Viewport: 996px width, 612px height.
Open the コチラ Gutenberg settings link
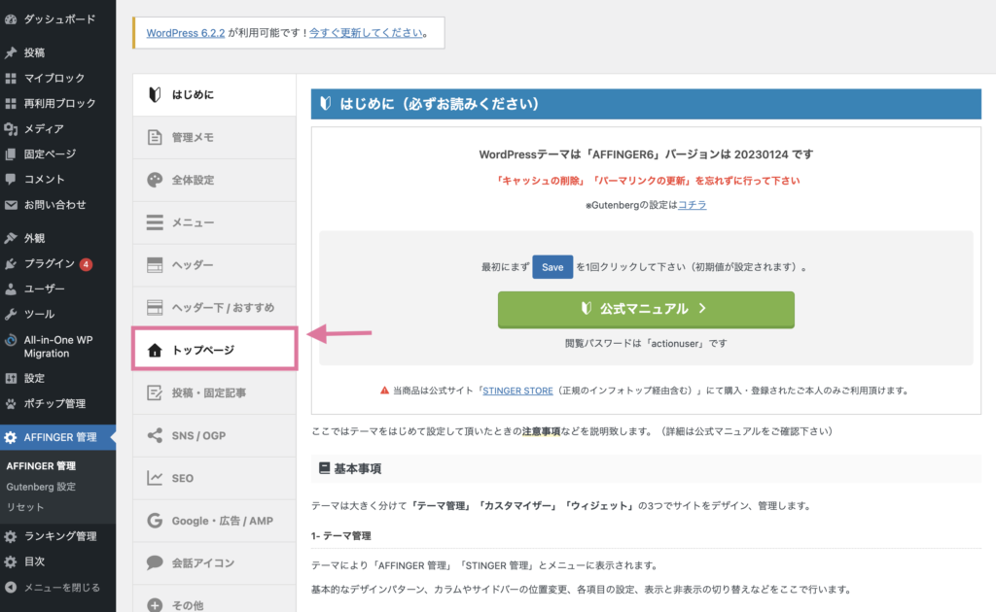pos(693,205)
